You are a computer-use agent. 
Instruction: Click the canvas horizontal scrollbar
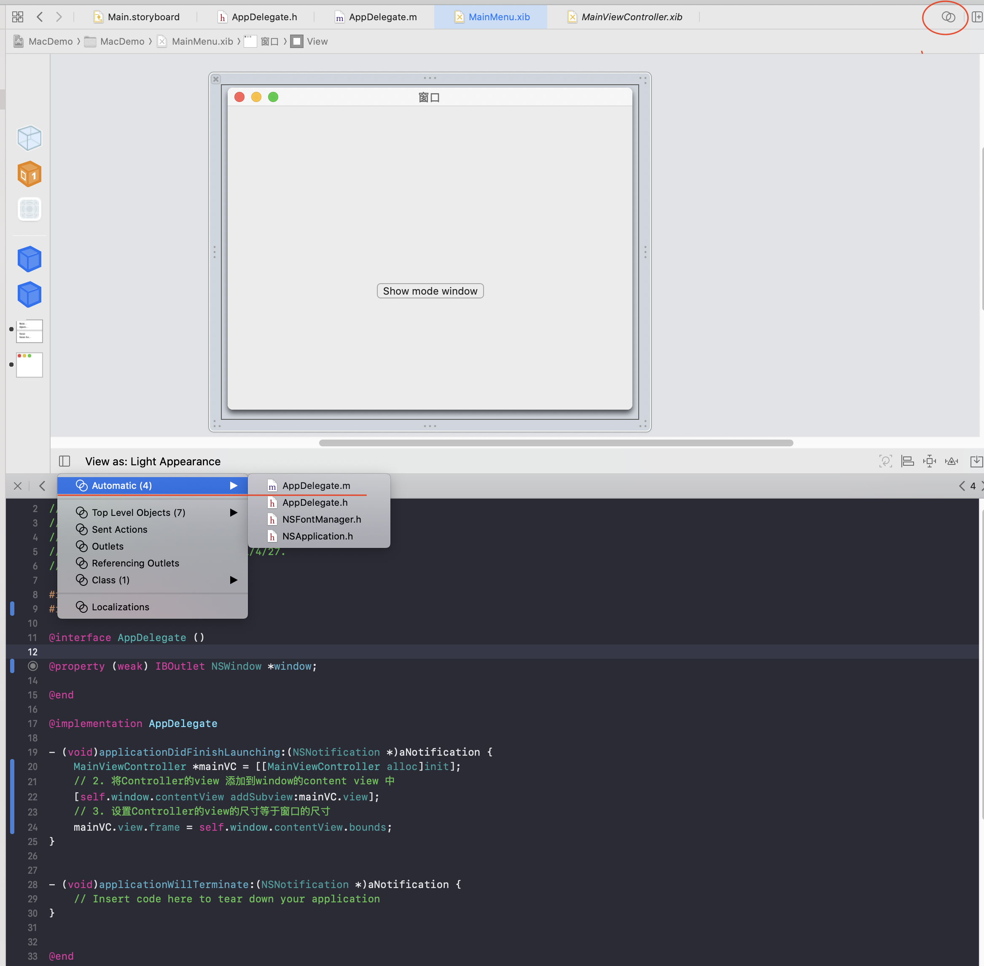[x=556, y=443]
